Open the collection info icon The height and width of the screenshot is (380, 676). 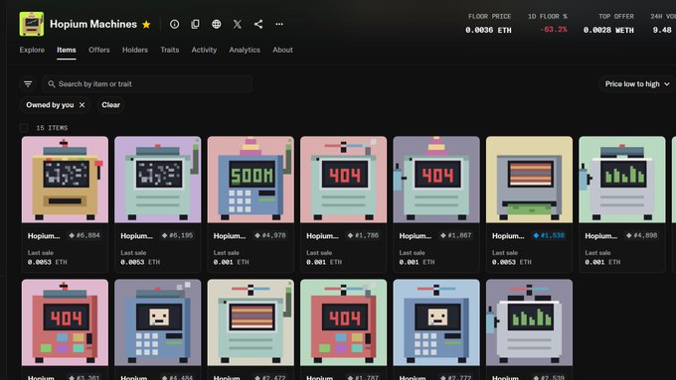click(174, 24)
